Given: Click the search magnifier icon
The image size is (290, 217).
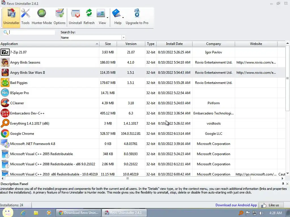Looking at the screenshot, I should (6, 32).
